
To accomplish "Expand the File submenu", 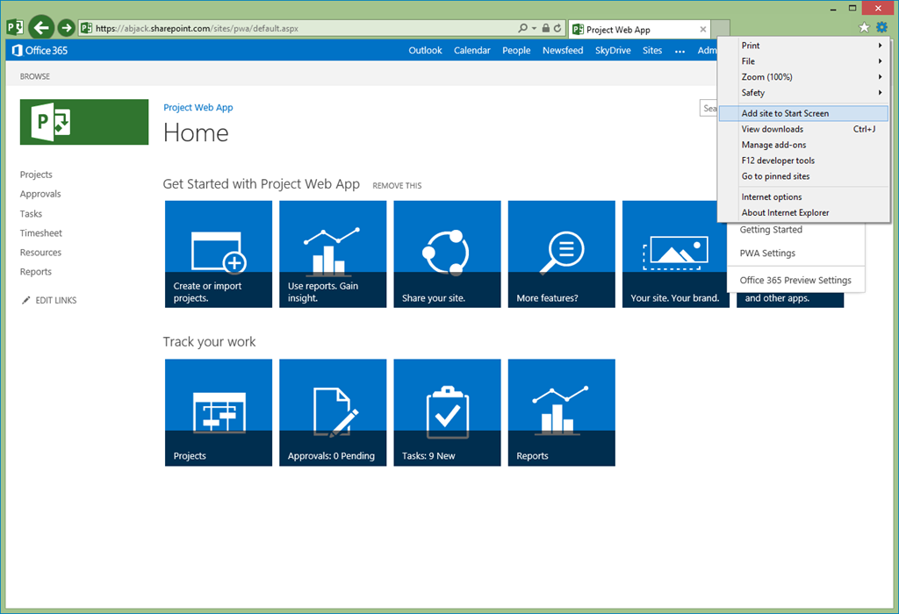I will pos(804,61).
